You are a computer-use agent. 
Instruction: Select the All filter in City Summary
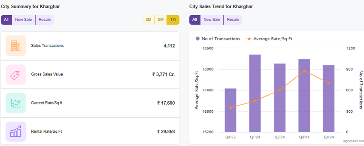[6, 20]
